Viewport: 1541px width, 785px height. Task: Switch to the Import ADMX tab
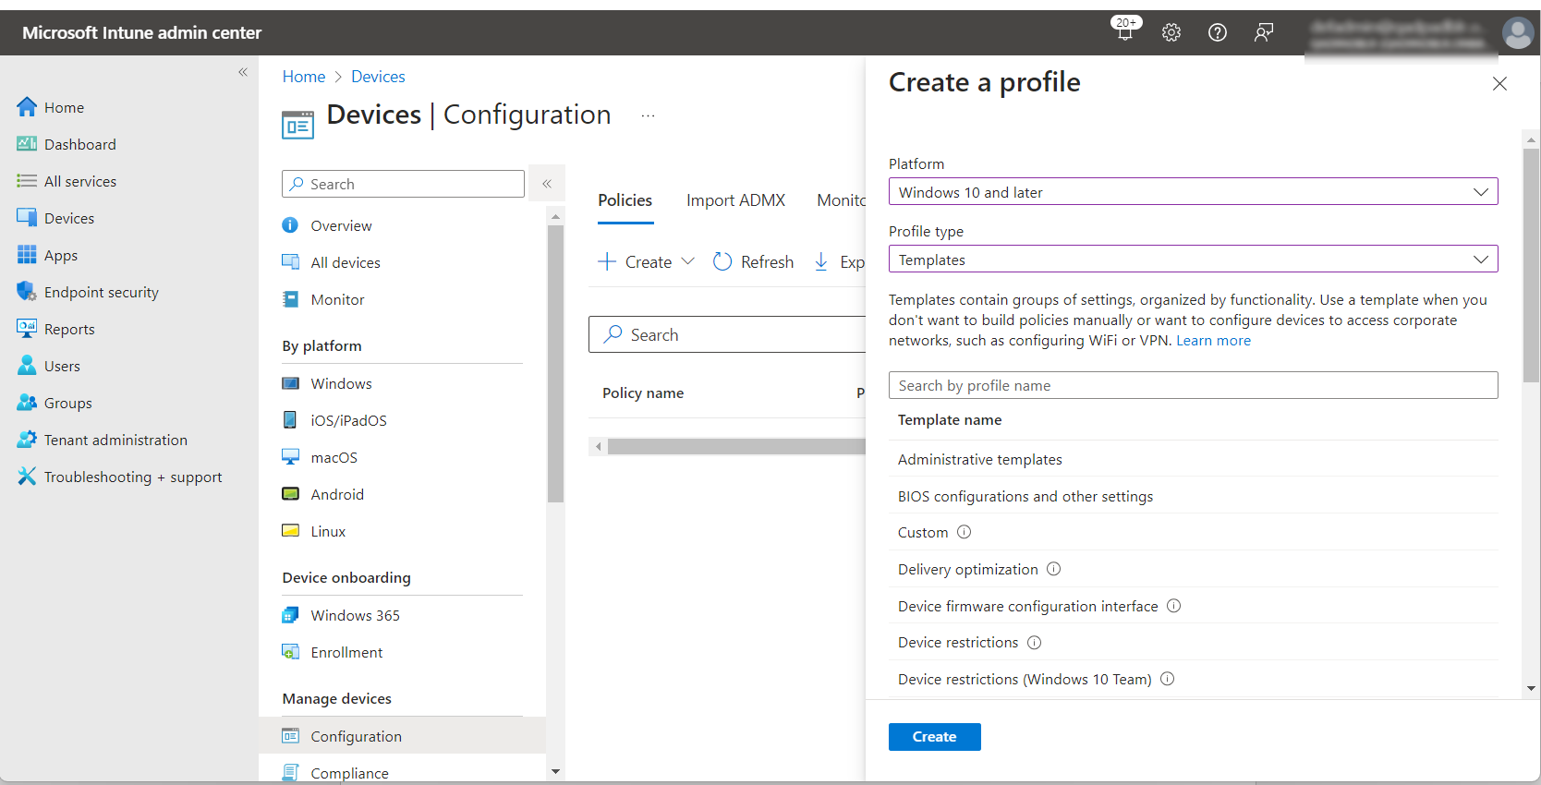pyautogui.click(x=735, y=200)
